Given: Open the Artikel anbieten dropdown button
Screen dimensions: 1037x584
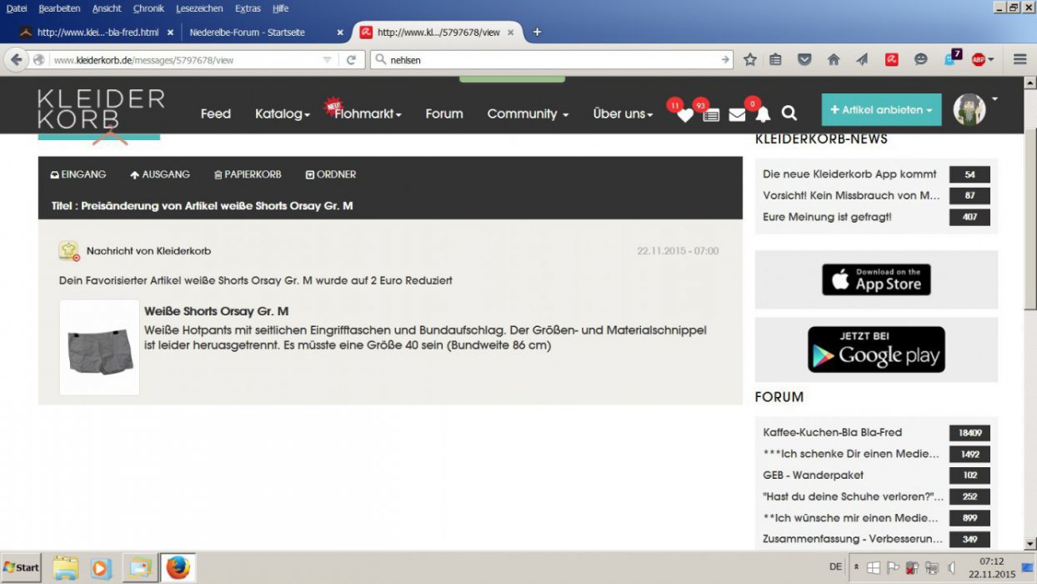Looking at the screenshot, I should point(881,109).
